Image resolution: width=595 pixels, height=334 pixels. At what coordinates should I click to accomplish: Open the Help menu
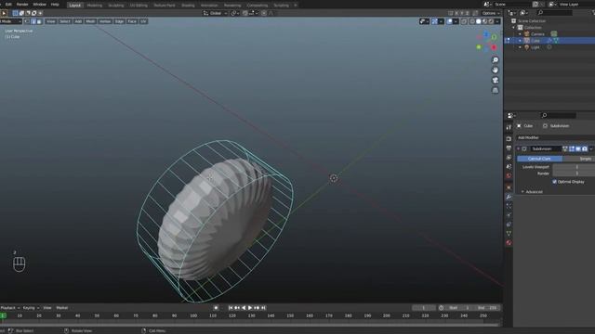[55, 5]
